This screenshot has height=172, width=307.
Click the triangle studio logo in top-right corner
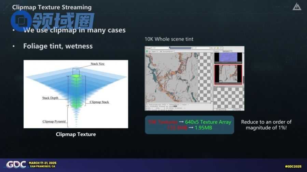point(296,7)
